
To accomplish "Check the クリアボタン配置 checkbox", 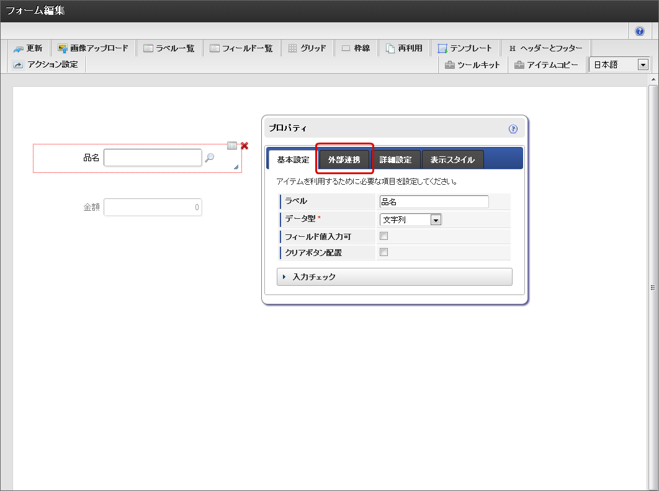I will click(x=383, y=252).
